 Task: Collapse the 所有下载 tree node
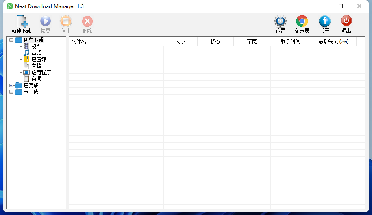[11, 40]
